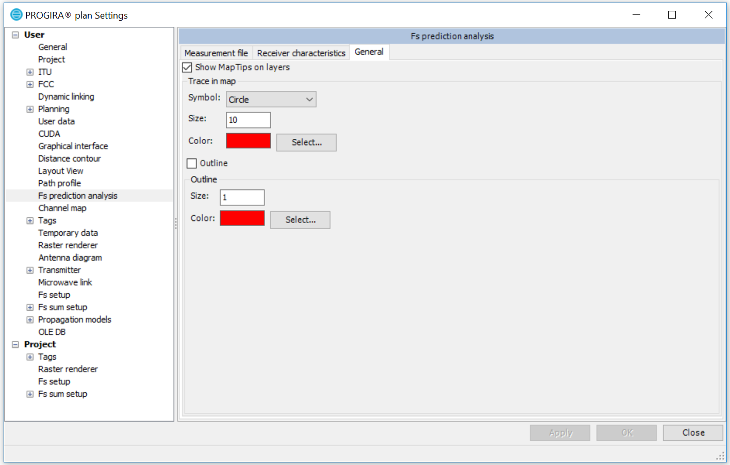Select the Size input field showing 10
The image size is (730, 465).
[x=248, y=120]
